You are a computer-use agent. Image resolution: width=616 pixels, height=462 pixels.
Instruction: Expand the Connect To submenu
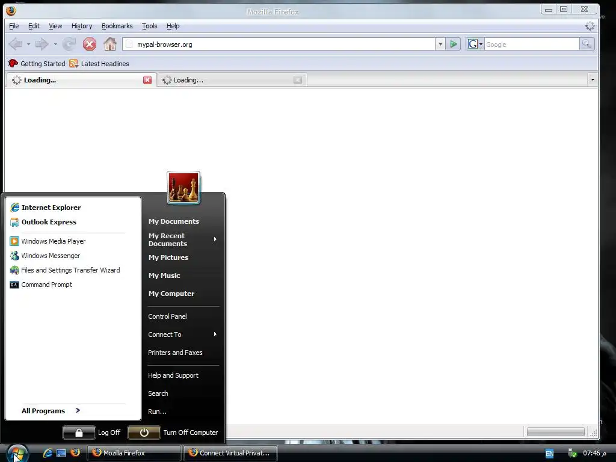pos(182,334)
